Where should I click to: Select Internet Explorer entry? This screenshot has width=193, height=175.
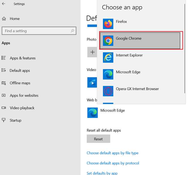coord(140,57)
